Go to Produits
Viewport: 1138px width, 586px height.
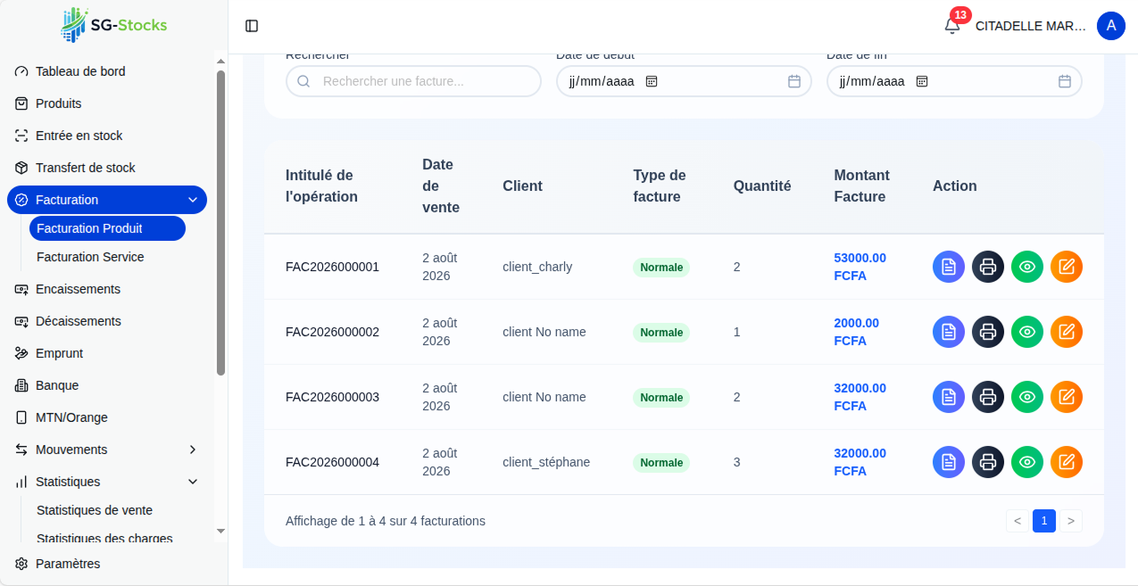pos(107,103)
